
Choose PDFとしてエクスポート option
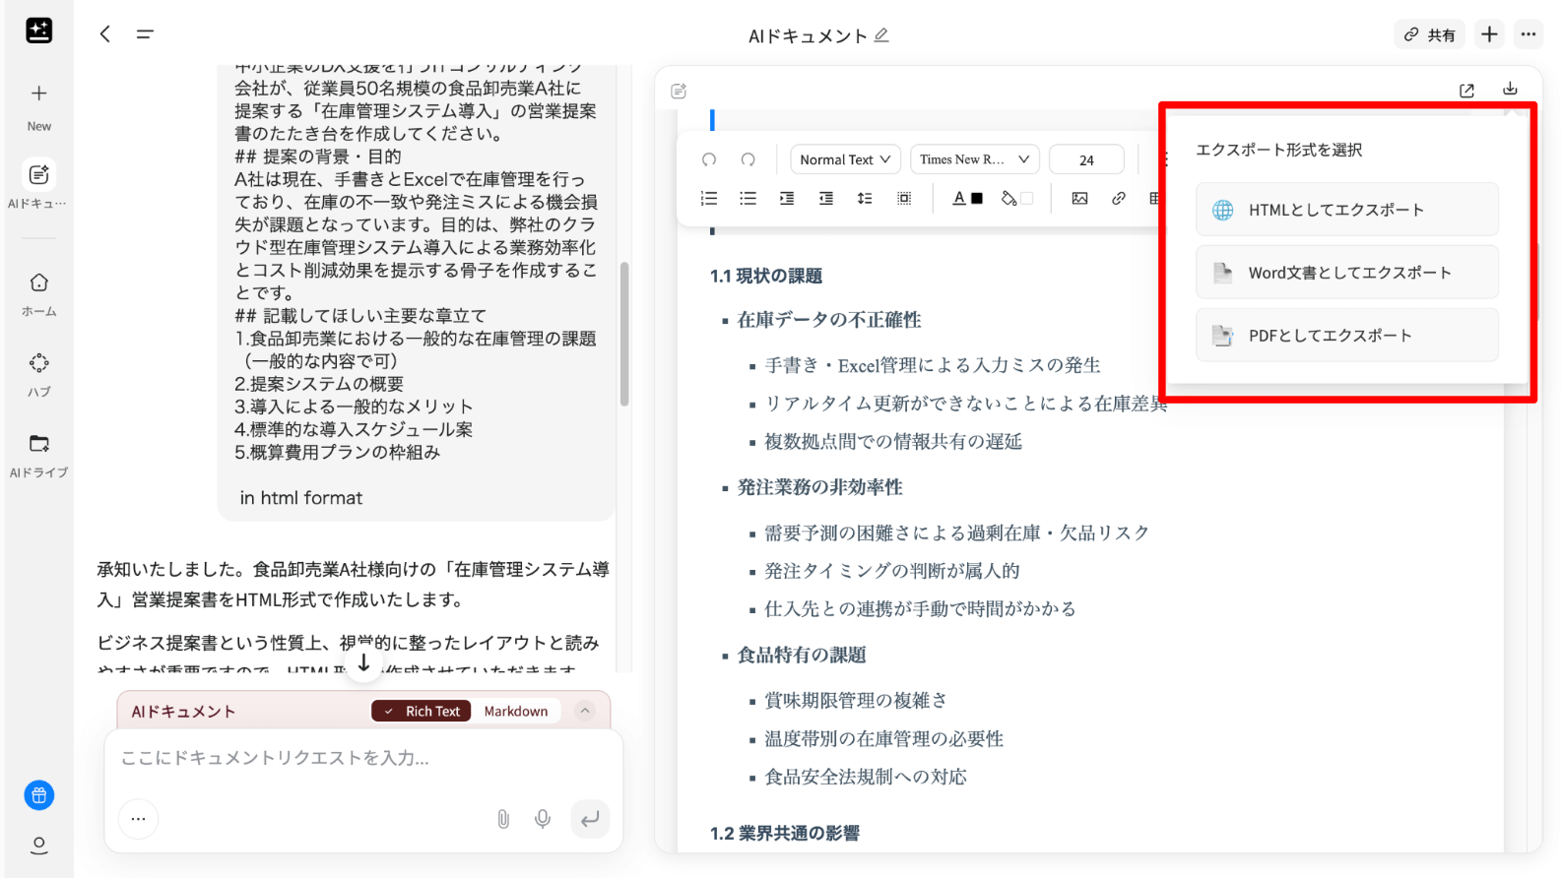(1346, 336)
